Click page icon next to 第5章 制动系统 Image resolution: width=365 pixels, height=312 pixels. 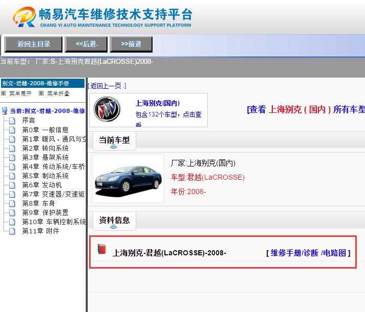(12, 176)
